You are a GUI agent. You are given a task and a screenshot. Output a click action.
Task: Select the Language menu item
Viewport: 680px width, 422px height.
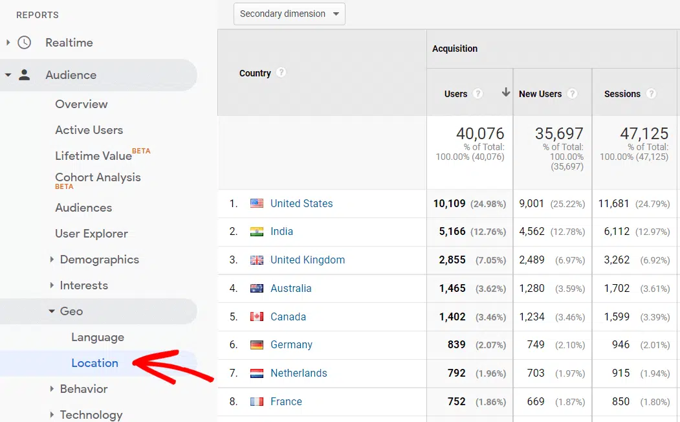98,337
